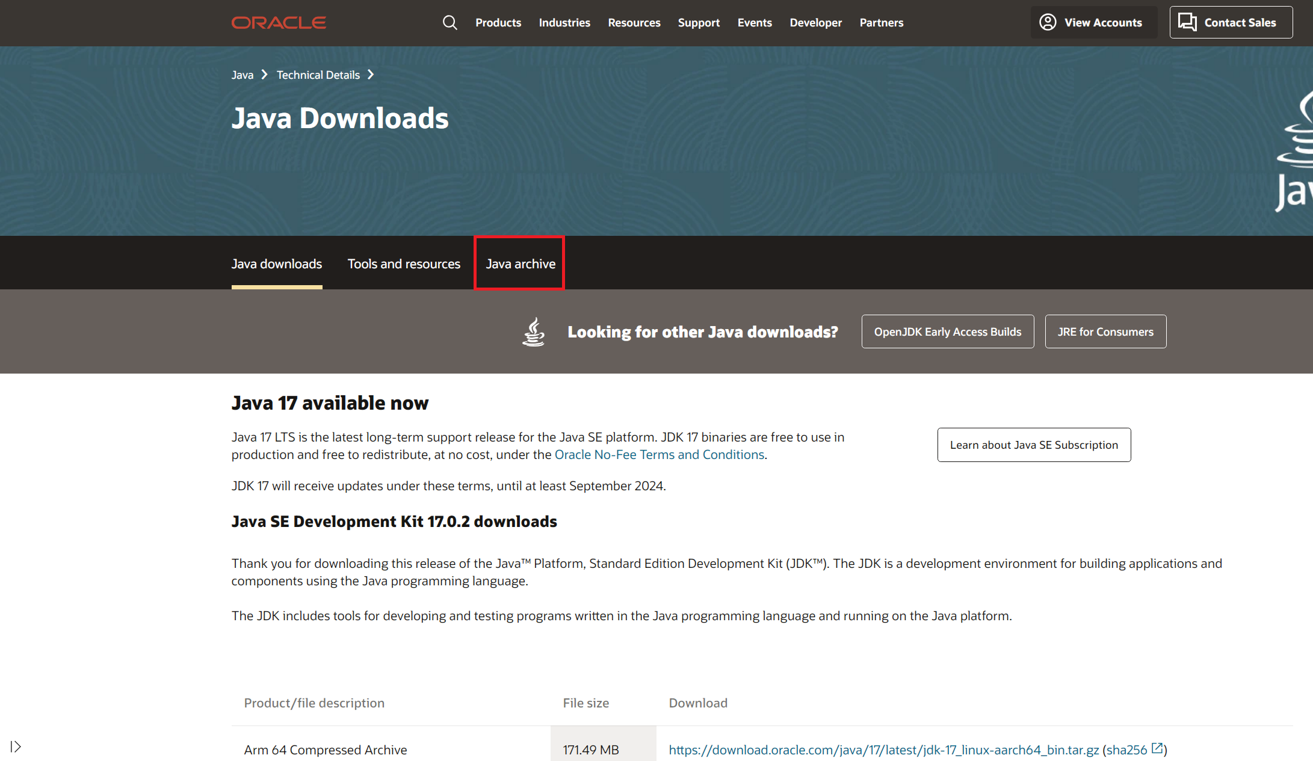The image size is (1313, 761).
Task: Click chevron after Technical Details breadcrumb
Action: (371, 75)
